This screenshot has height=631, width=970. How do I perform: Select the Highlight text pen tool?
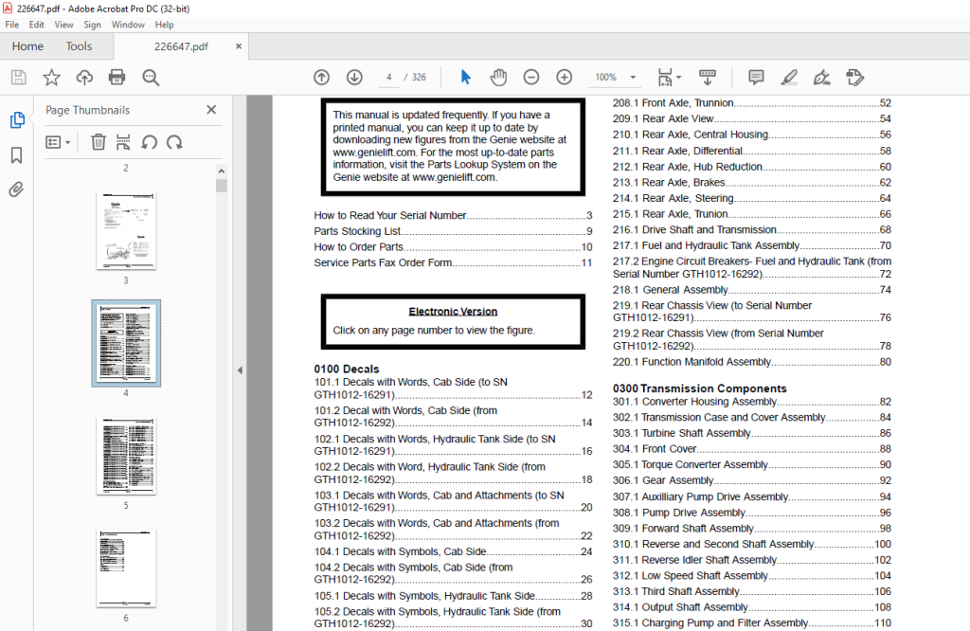(x=789, y=78)
